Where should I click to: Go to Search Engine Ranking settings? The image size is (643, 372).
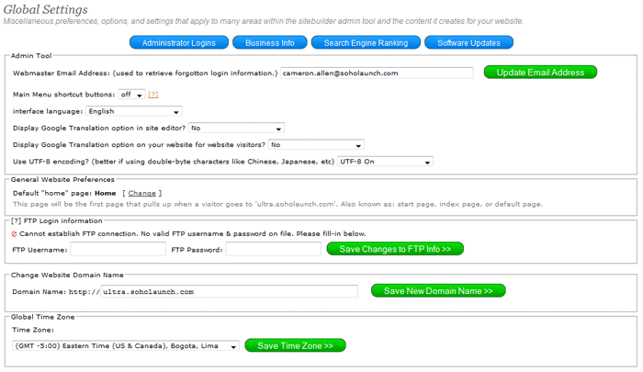pyautogui.click(x=366, y=42)
